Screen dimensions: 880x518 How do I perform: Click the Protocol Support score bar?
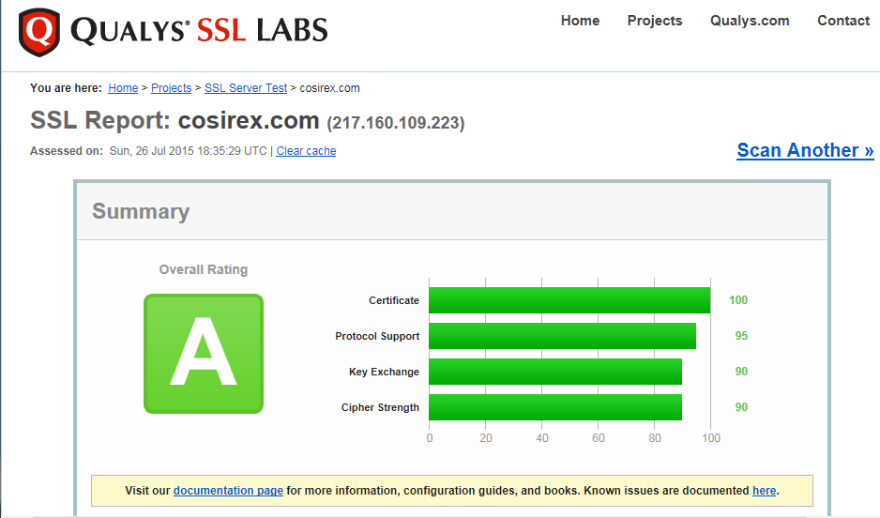click(x=563, y=336)
